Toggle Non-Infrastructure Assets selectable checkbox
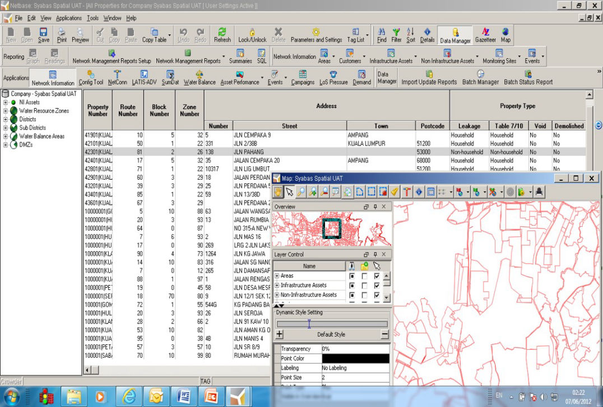This screenshot has height=407, width=603. tap(377, 295)
